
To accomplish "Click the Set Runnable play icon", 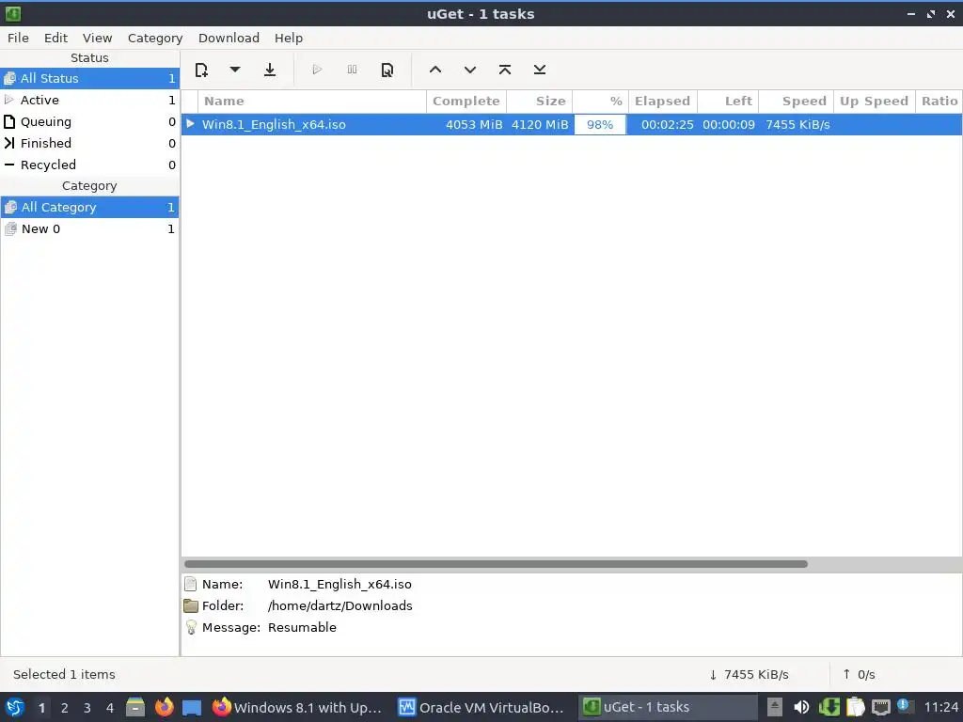I will click(x=317, y=70).
